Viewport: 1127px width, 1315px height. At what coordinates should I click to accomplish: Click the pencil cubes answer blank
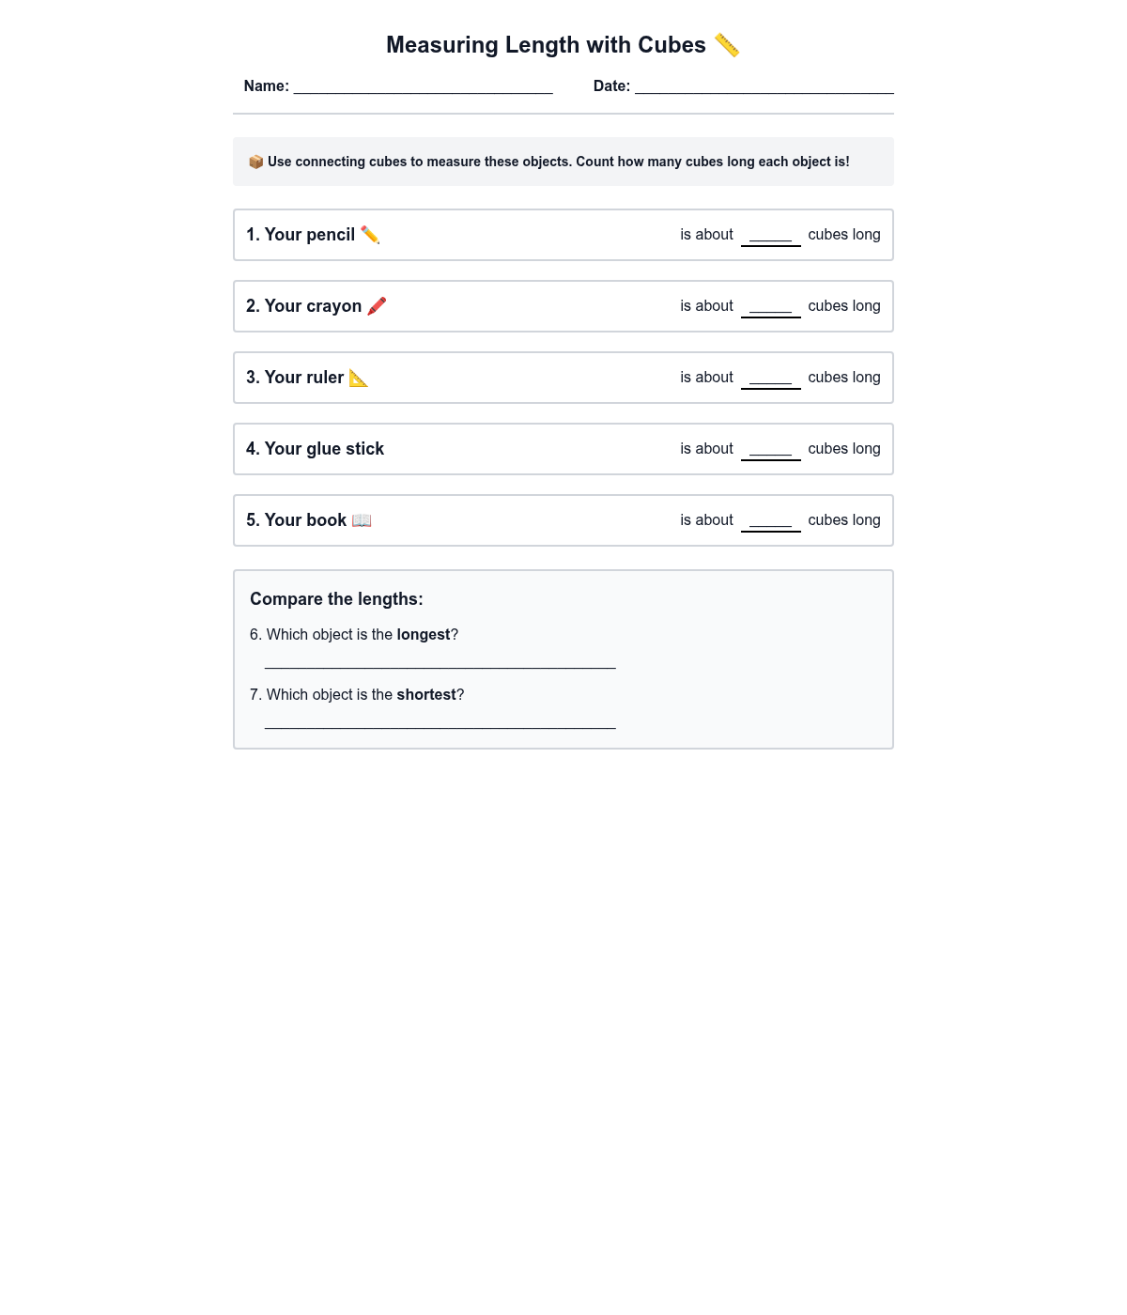(x=770, y=236)
